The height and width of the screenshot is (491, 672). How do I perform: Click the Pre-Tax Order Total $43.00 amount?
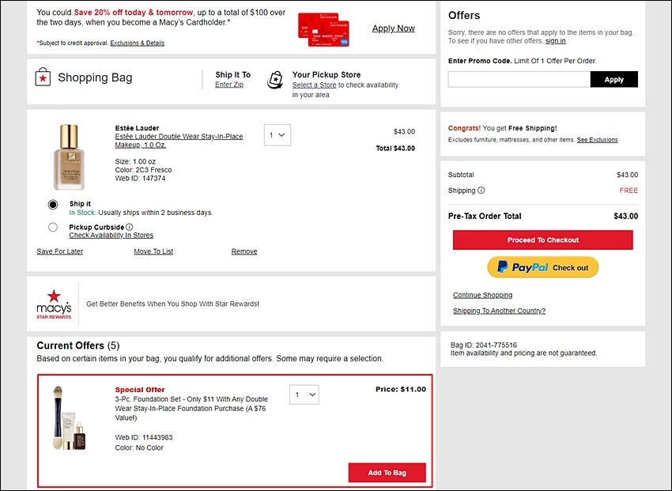pyautogui.click(x=625, y=216)
